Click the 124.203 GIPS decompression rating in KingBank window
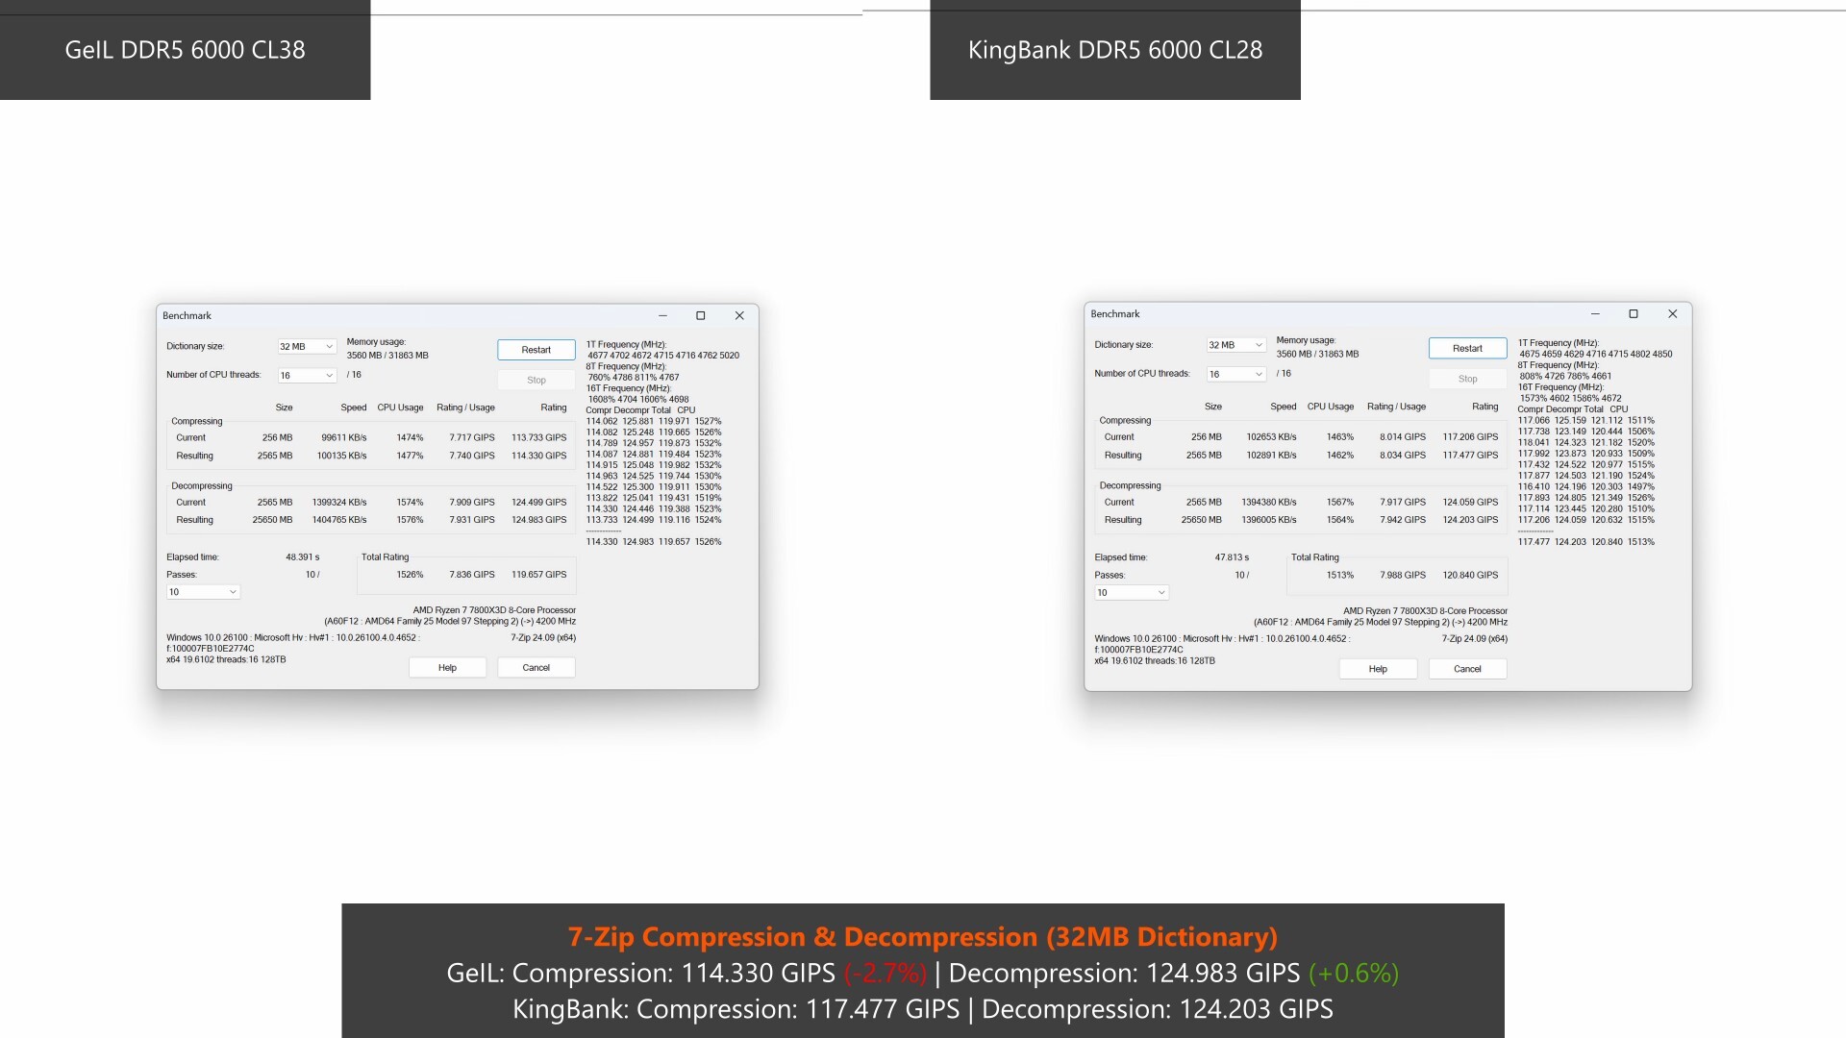The height and width of the screenshot is (1038, 1846). tap(1470, 520)
